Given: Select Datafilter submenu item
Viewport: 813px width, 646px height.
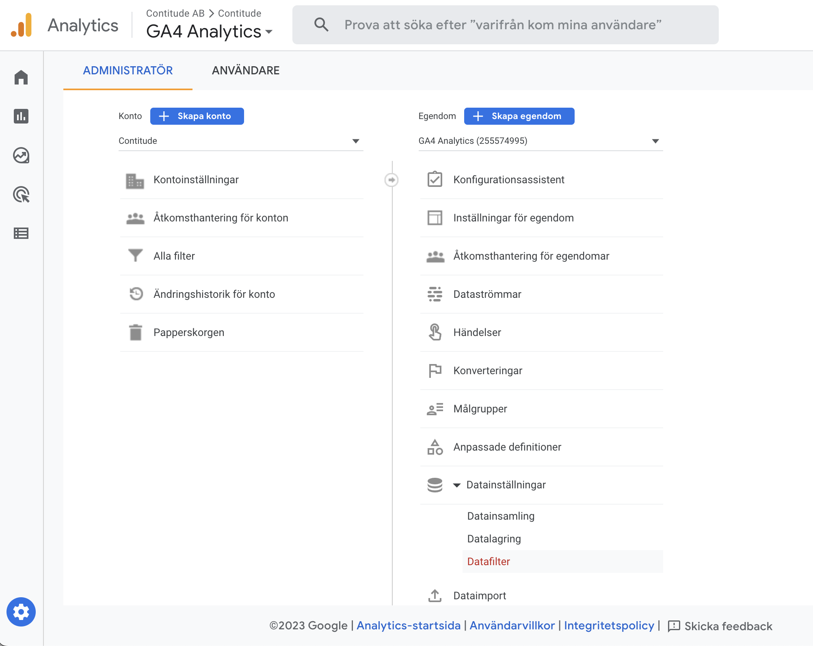Looking at the screenshot, I should (562, 561).
